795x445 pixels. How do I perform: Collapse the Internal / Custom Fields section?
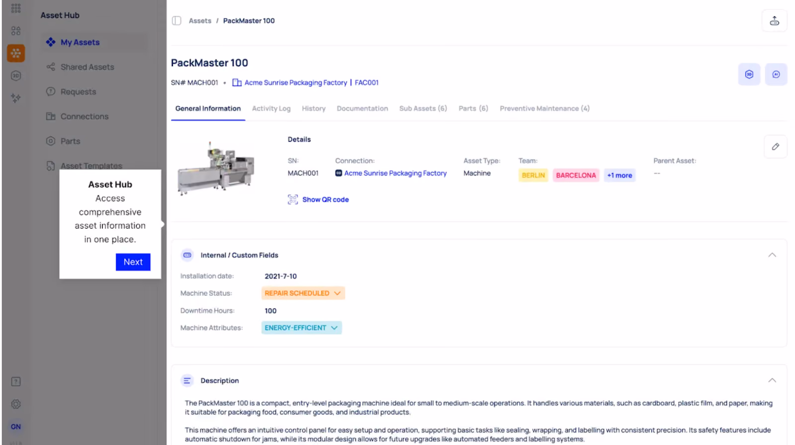point(772,255)
